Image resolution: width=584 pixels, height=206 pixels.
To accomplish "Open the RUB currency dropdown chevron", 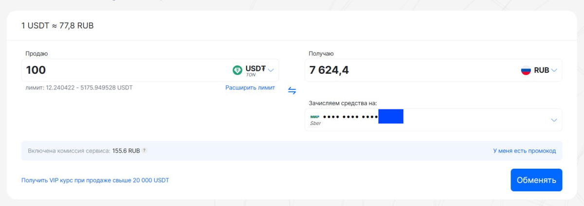I will tap(554, 70).
